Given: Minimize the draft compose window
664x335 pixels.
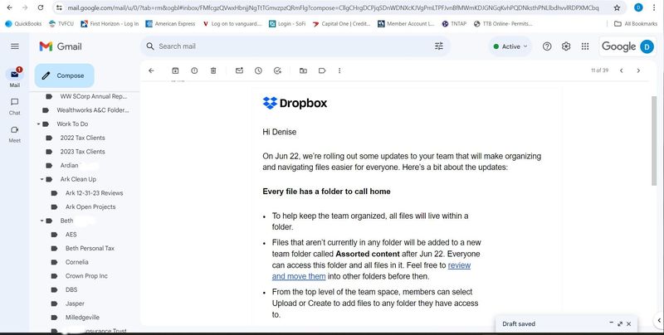Looking at the screenshot, I should click(611, 323).
